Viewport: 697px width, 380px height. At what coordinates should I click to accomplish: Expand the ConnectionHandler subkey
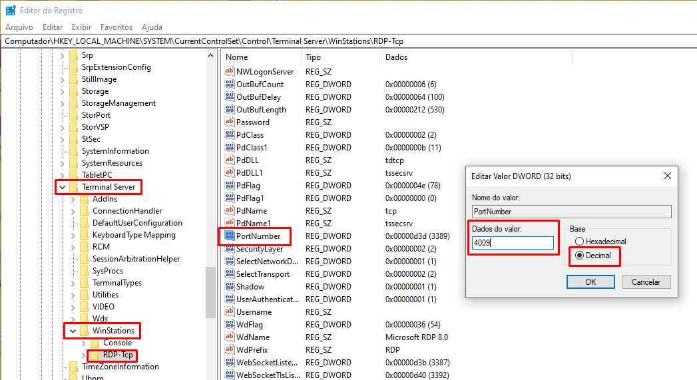tap(73, 212)
